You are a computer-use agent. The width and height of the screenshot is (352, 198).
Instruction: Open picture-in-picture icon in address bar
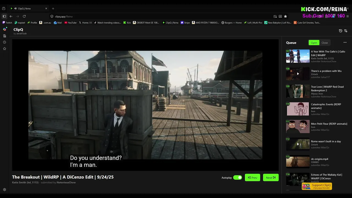(275, 16)
